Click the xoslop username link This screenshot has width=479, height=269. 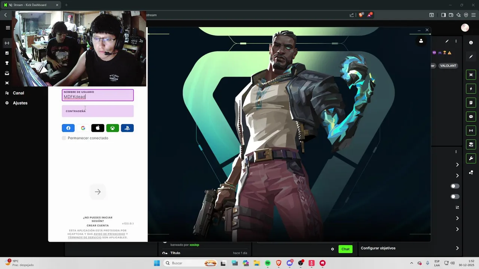(x=194, y=245)
